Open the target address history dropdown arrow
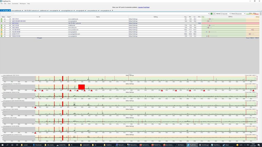This screenshot has width=262, height=147. point(209,14)
